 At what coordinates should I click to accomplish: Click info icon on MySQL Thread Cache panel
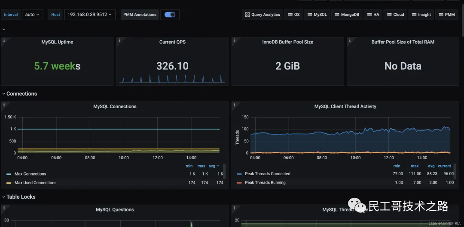[235, 208]
